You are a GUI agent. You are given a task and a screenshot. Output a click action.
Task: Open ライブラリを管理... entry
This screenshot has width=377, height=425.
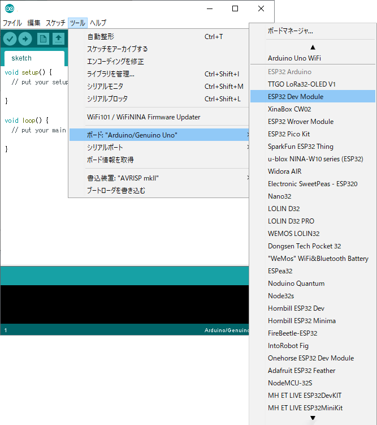pyautogui.click(x=159, y=74)
